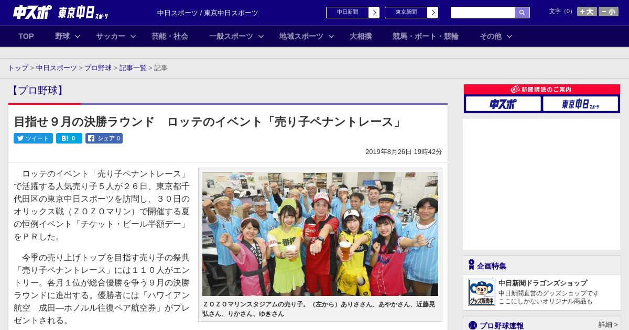Expand the 地域スポーツ dropdown chevron
Viewport: 629px width, 330px height.
click(331, 36)
